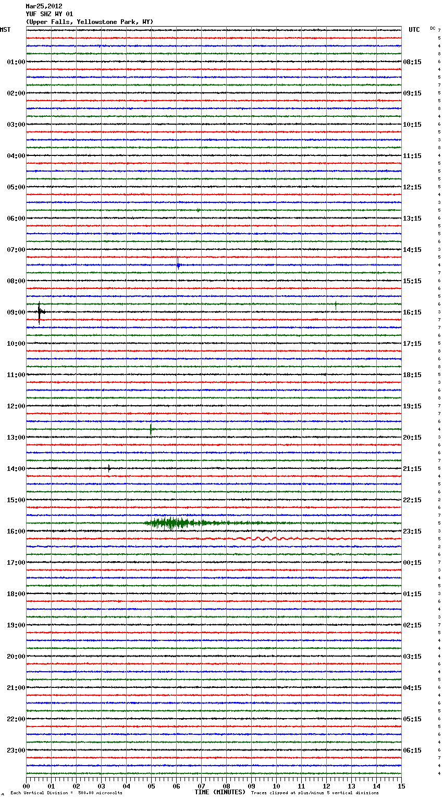Click the 15 minute tick label
The width and height of the screenshot is (443, 800).
point(401,786)
